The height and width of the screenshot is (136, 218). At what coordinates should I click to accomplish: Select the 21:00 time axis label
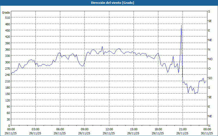coord(183,129)
